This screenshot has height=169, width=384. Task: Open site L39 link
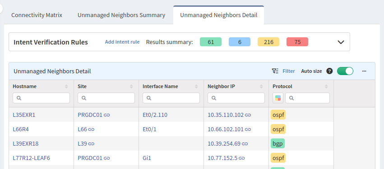pyautogui.click(x=82, y=143)
